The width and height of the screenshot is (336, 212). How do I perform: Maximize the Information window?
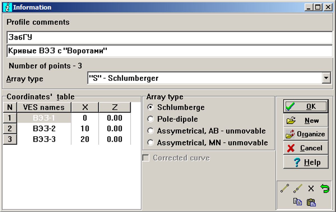318,7
